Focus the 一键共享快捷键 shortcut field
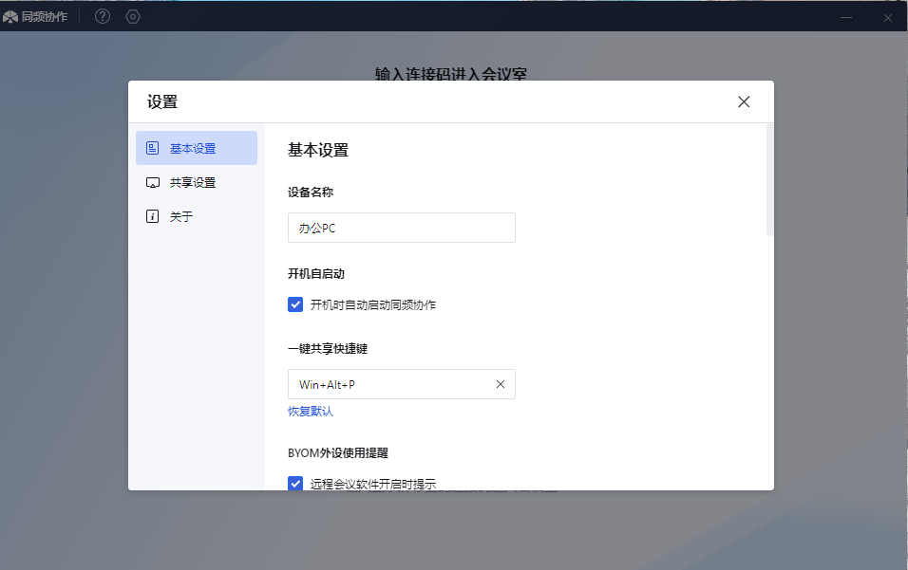This screenshot has width=908, height=570. (389, 384)
